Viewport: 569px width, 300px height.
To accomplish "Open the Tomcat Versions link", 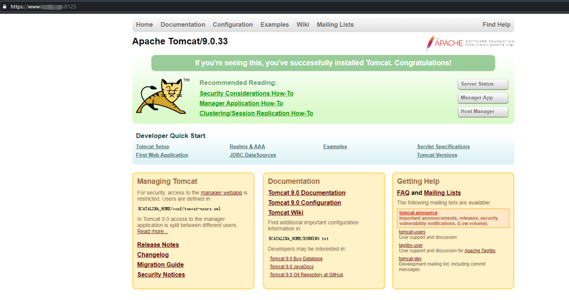I will pyautogui.click(x=437, y=155).
